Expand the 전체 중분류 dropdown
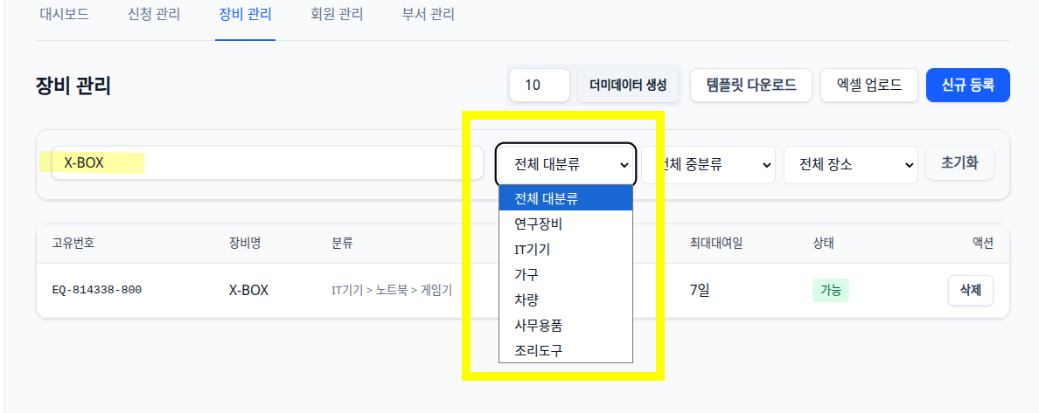Viewport: 1039px width, 413px height. [708, 165]
